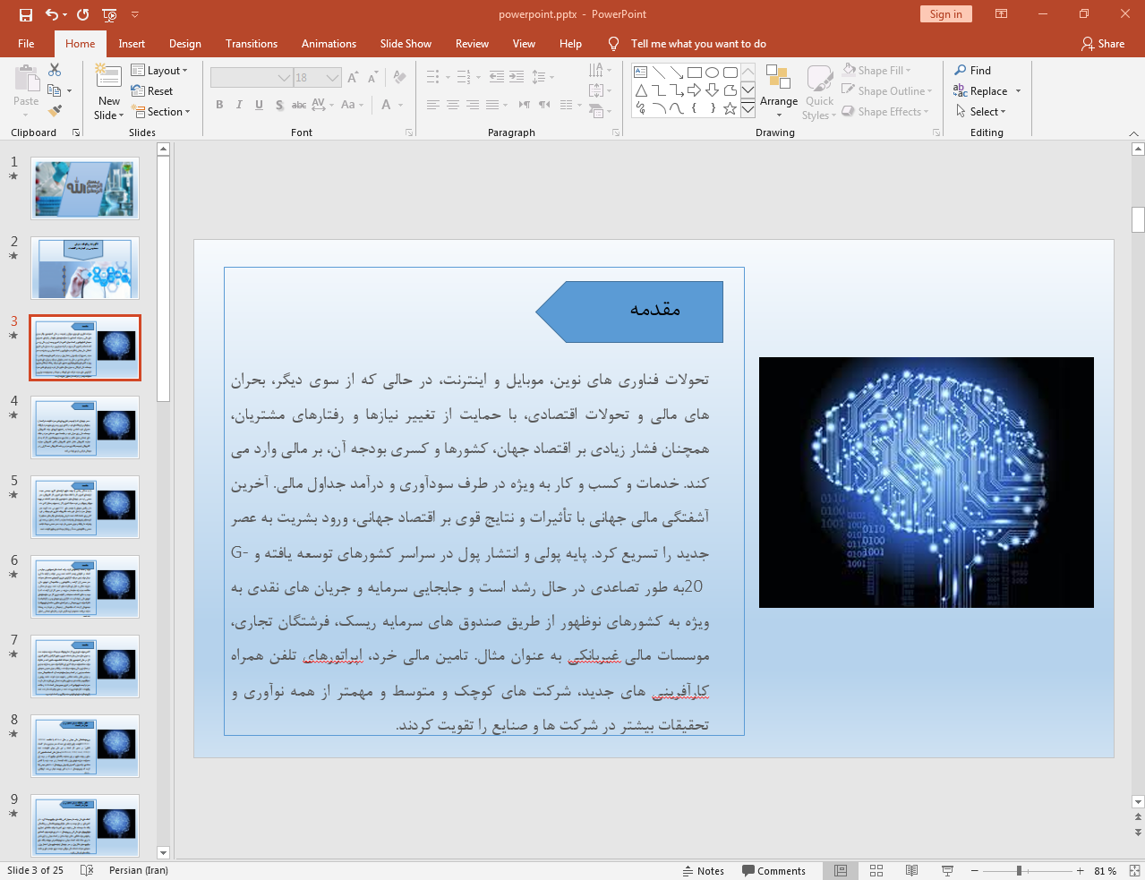Open Ribbon Display Options icon
Screen dimensions: 1145x880
tap(1002, 14)
